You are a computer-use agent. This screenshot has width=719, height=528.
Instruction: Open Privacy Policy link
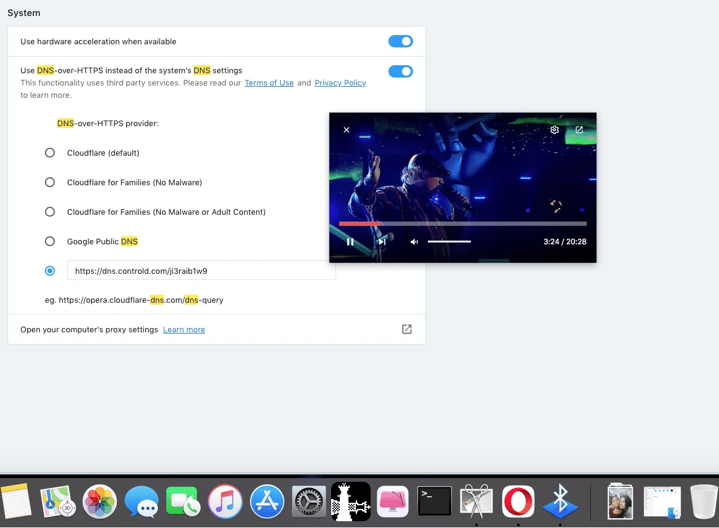pos(340,83)
